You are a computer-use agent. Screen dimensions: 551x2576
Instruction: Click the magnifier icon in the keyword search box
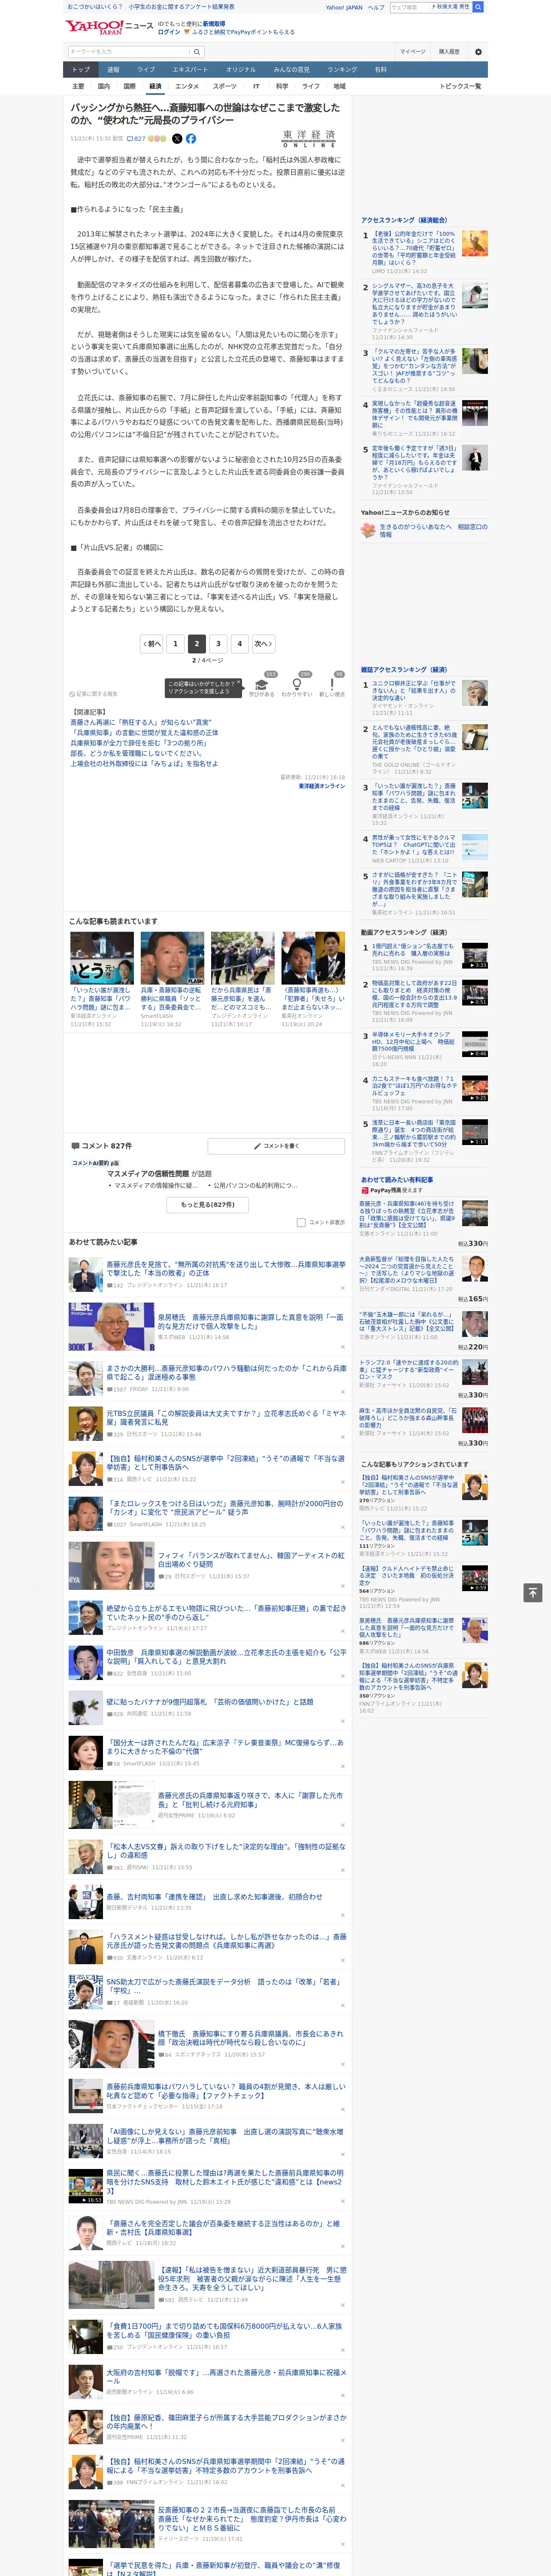197,52
